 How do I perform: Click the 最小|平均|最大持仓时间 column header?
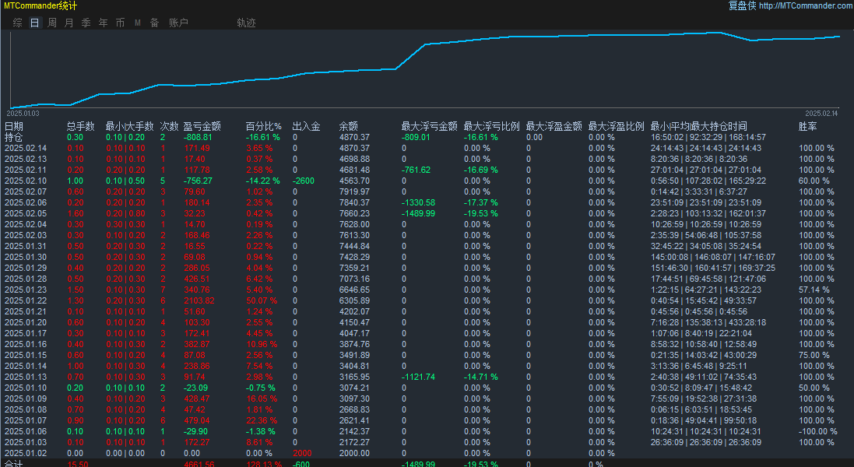(699, 126)
